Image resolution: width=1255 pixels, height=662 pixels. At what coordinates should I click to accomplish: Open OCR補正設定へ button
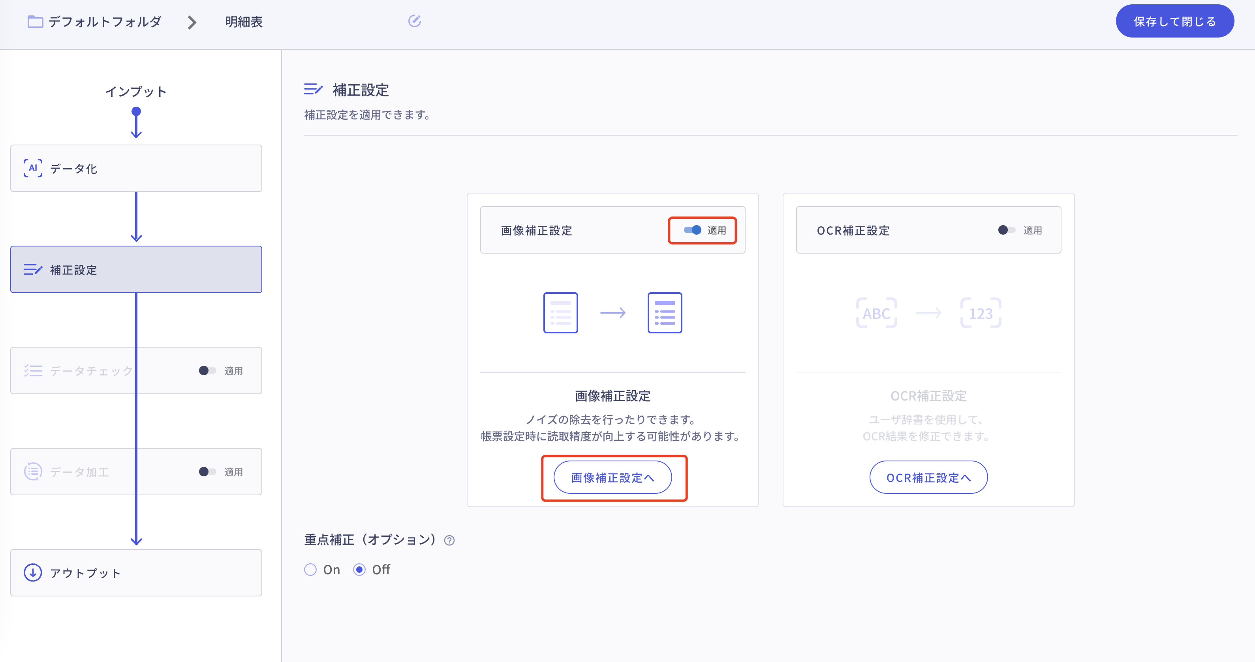pos(928,478)
